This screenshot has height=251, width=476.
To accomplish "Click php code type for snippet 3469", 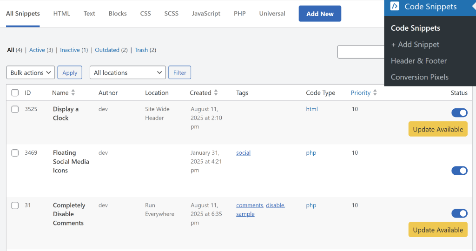I will [x=311, y=152].
